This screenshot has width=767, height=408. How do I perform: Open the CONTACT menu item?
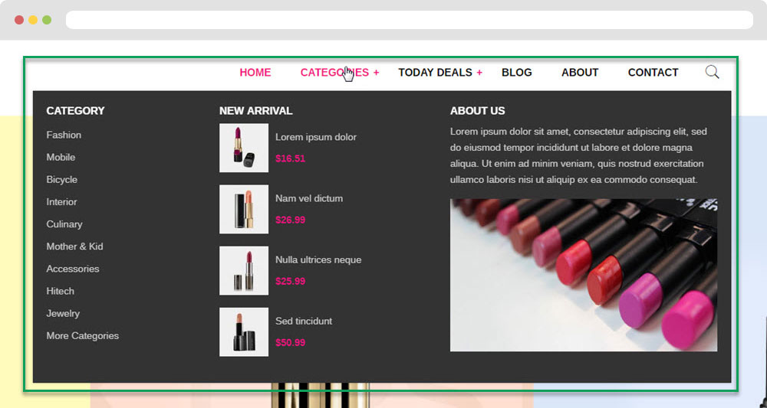(x=653, y=72)
